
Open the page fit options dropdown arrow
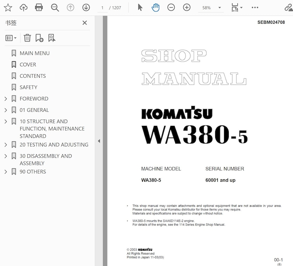click(x=241, y=8)
